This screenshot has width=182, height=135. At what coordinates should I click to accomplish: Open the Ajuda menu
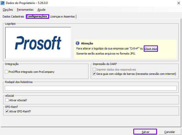click(x=41, y=10)
